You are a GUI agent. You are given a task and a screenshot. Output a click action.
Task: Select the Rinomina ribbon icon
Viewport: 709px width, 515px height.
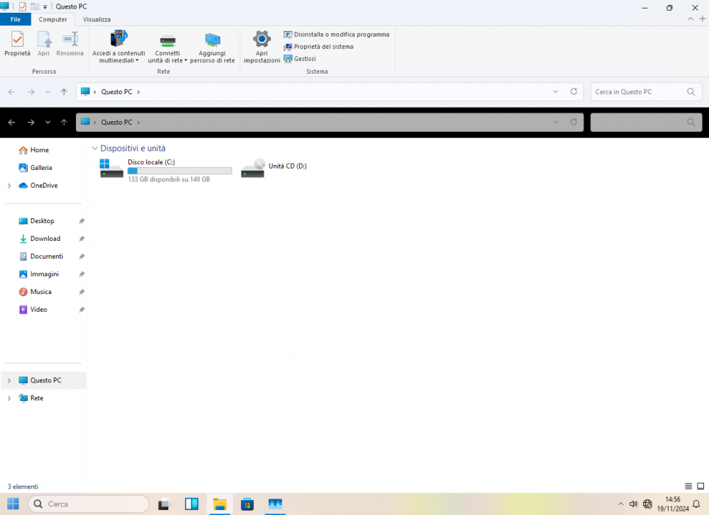tap(69, 44)
